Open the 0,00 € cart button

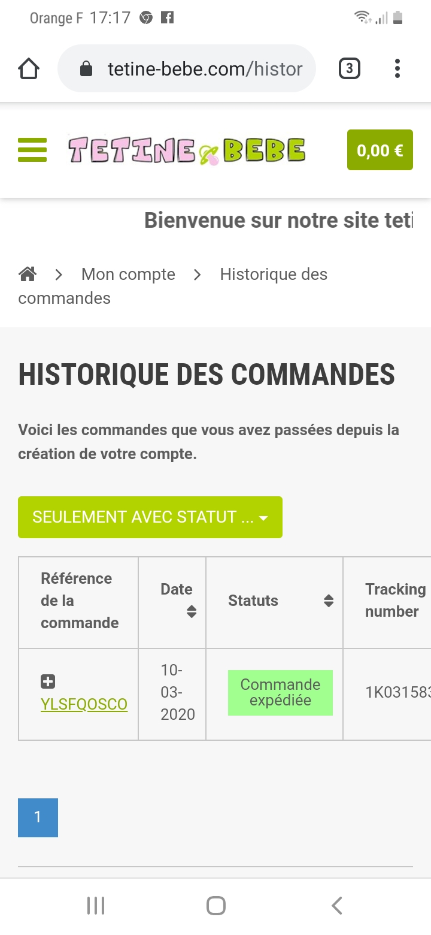(x=380, y=150)
